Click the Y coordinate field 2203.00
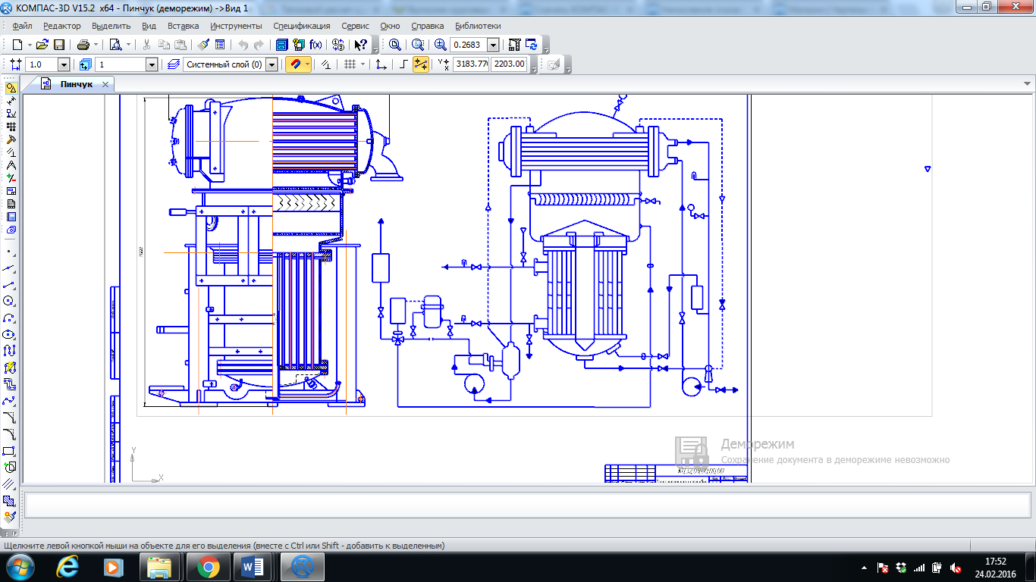This screenshot has height=582, width=1036. pos(509,64)
